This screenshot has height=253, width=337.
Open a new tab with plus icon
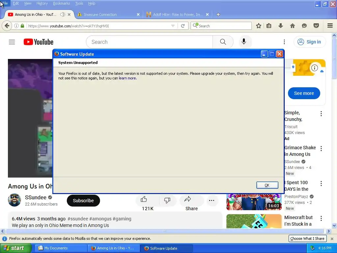[x=218, y=14]
